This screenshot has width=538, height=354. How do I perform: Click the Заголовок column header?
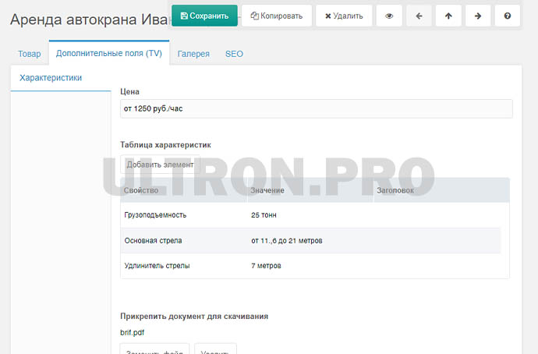click(441, 190)
